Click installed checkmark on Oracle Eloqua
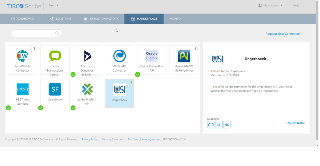This screenshot has height=166, width=320. (138, 75)
